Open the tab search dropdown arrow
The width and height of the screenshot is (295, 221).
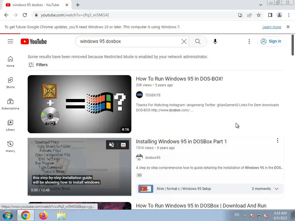click(260, 5)
